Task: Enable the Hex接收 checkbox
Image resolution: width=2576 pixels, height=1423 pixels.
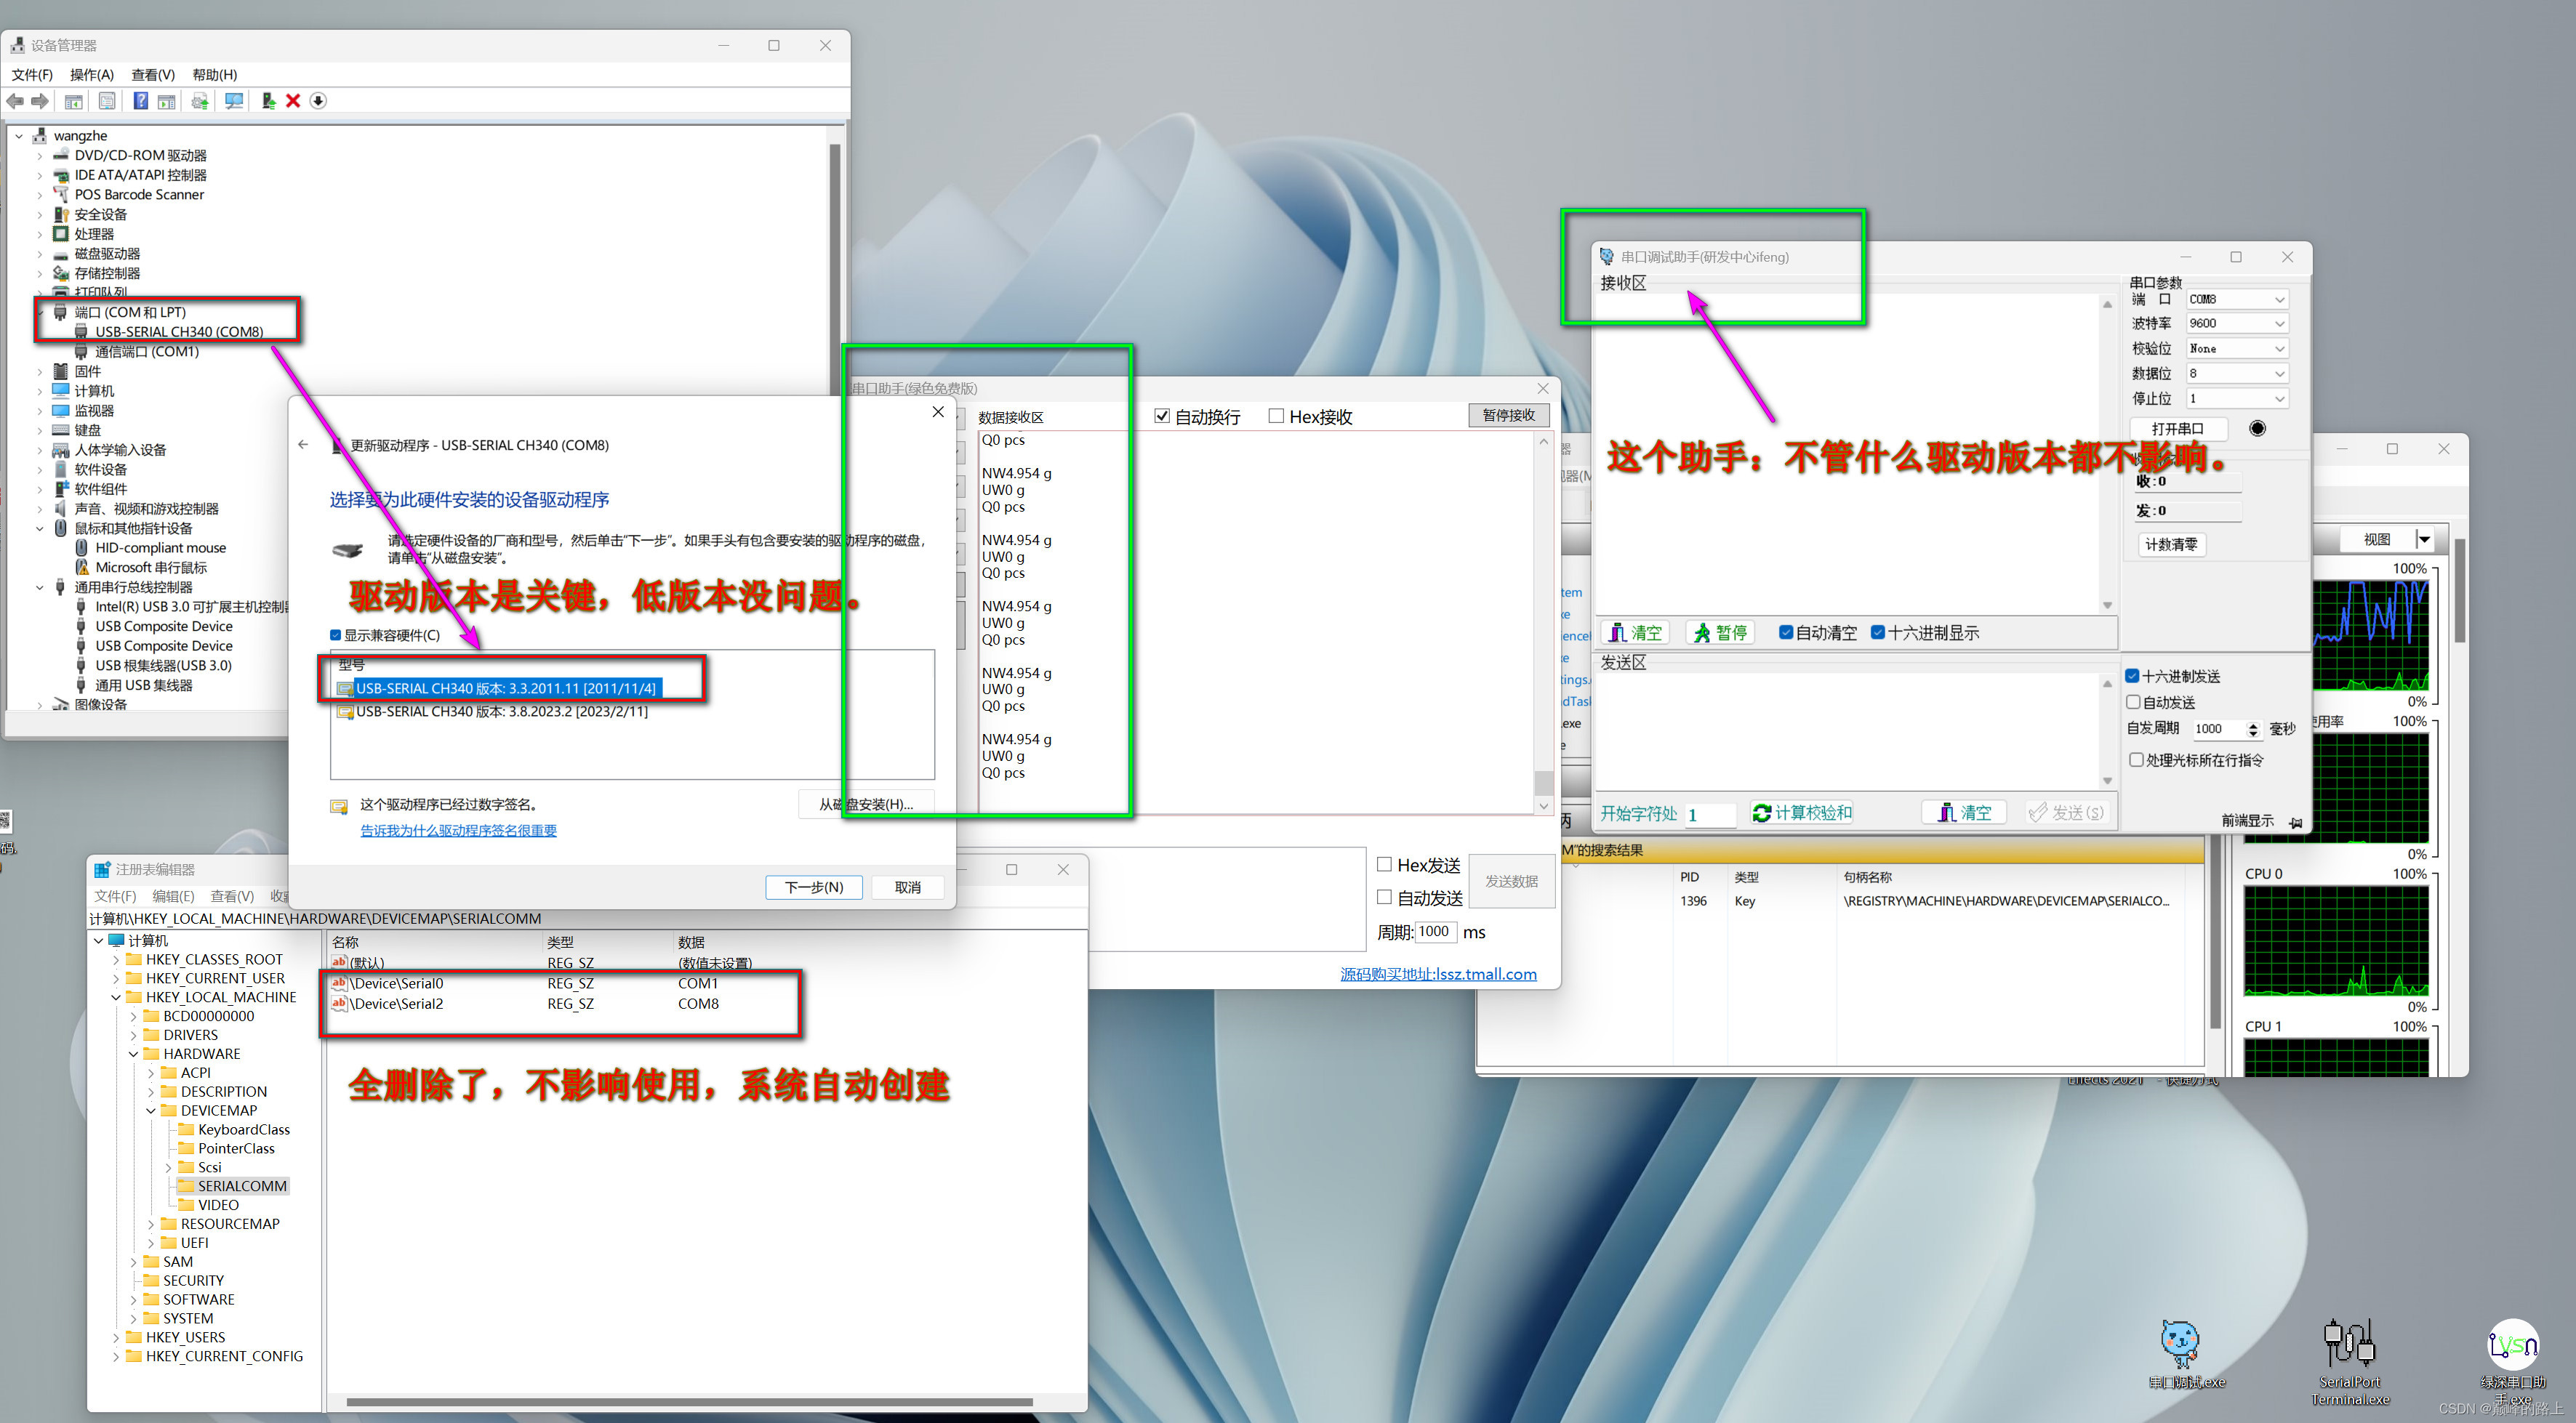Action: click(1276, 416)
